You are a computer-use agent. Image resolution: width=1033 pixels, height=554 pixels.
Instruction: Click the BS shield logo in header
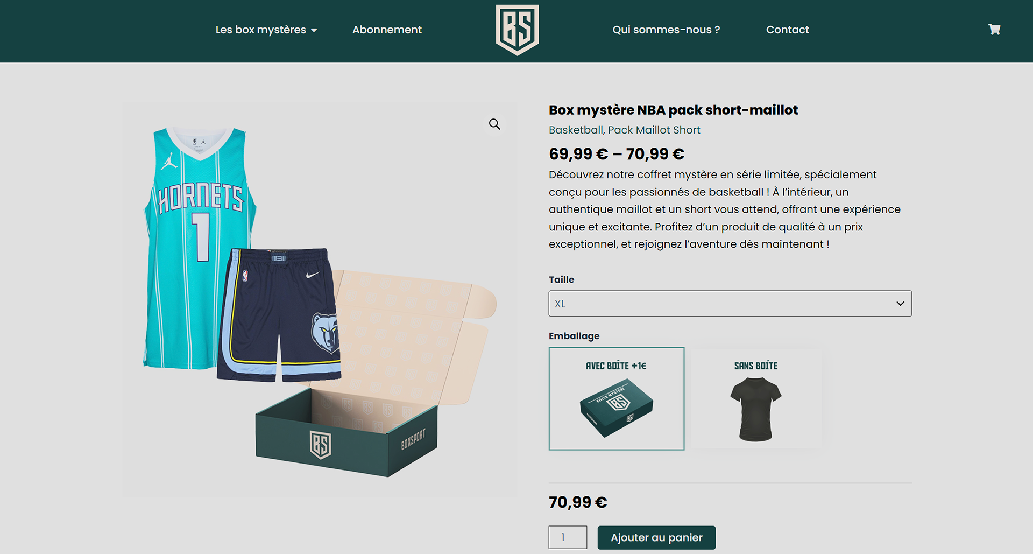(x=517, y=30)
